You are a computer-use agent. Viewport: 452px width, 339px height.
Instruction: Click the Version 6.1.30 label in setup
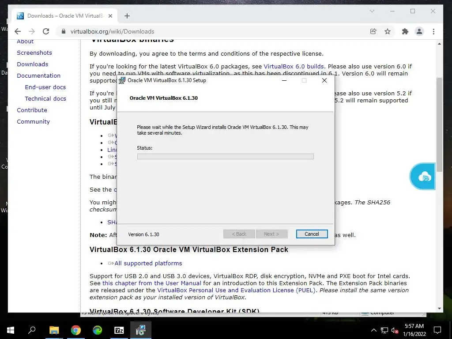tap(143, 234)
